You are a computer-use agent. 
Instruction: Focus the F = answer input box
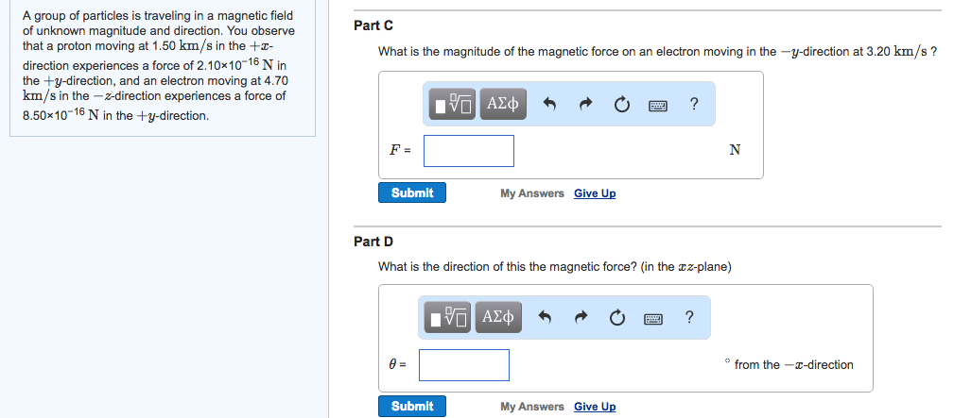tap(468, 151)
